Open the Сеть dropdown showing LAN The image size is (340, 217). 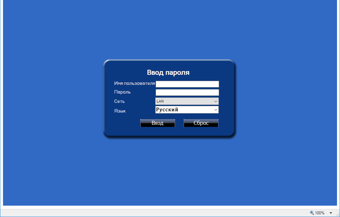pos(184,101)
